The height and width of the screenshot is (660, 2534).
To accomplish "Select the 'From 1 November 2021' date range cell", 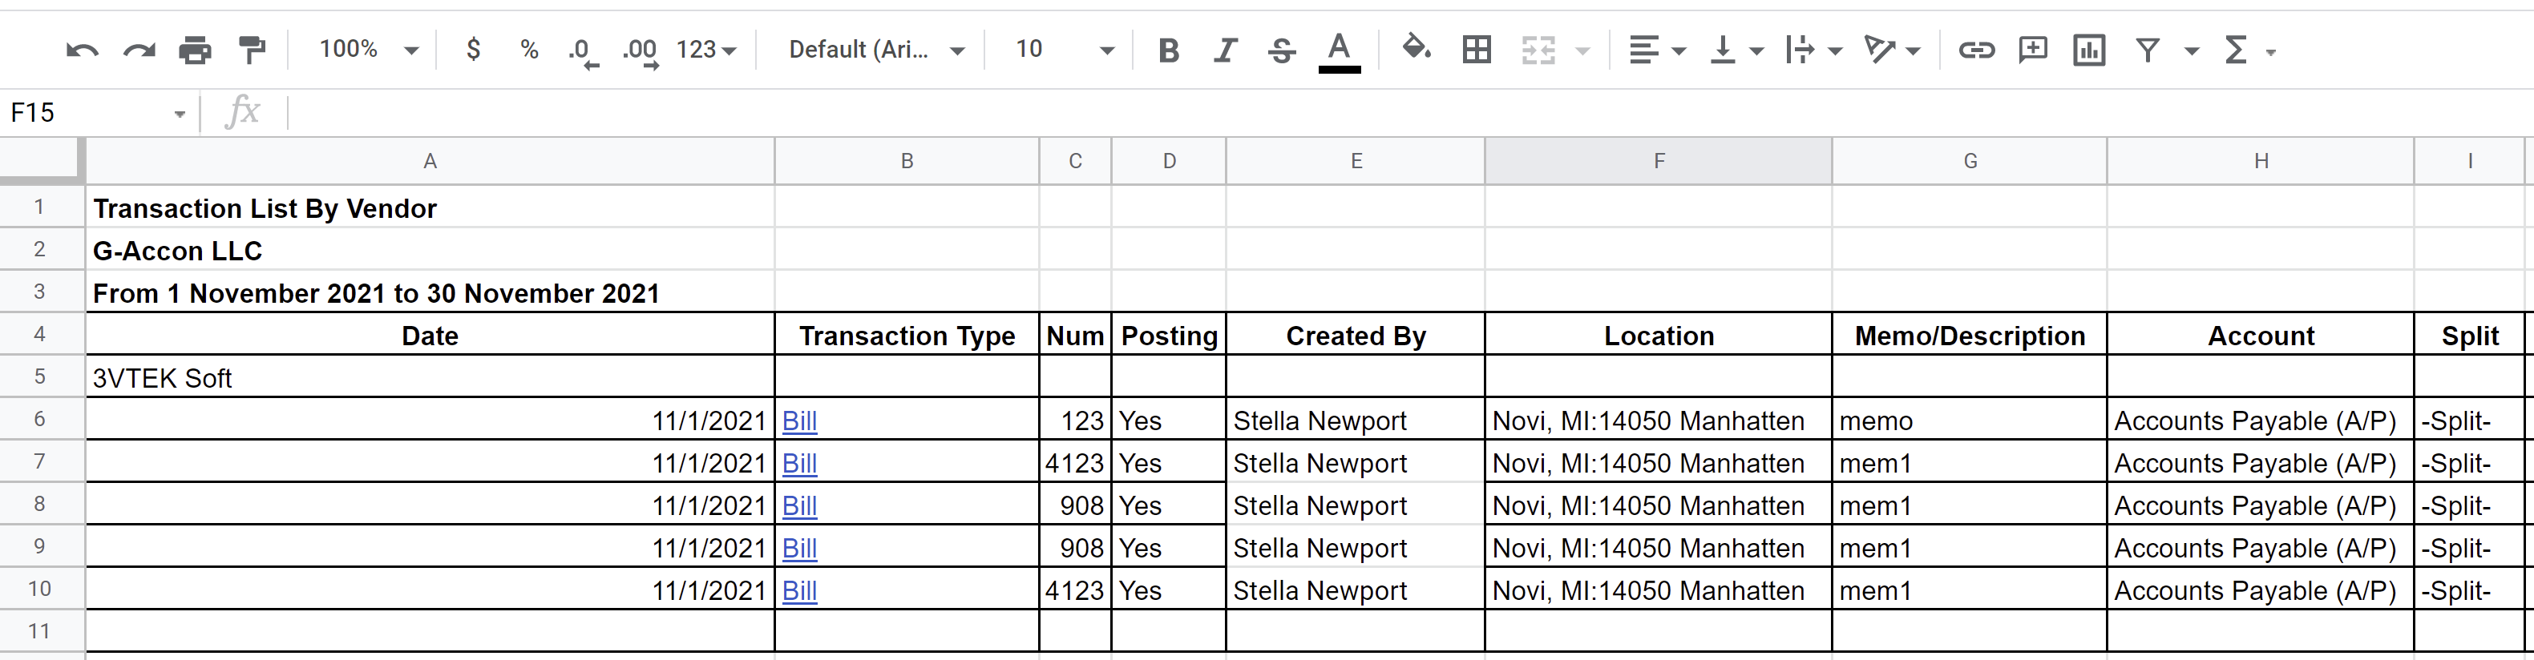I will coord(430,292).
